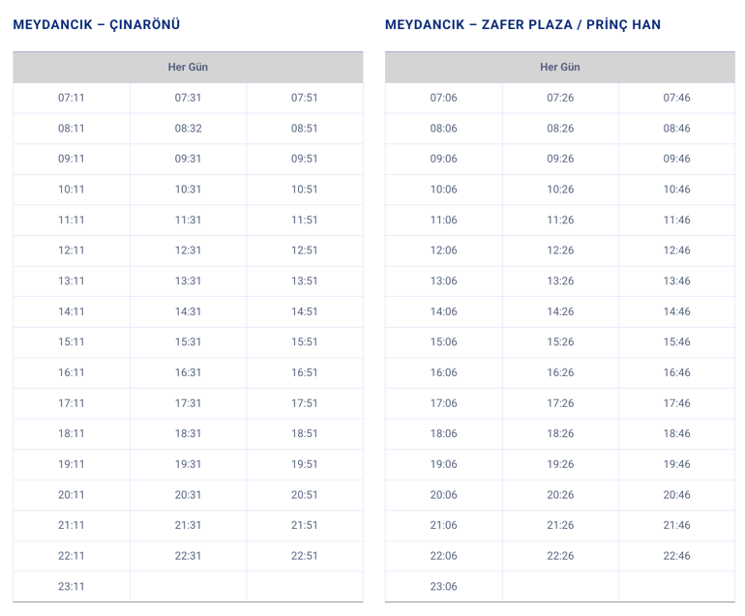This screenshot has width=745, height=616.
Task: Select the 22:51 departure cell
Action: point(305,556)
